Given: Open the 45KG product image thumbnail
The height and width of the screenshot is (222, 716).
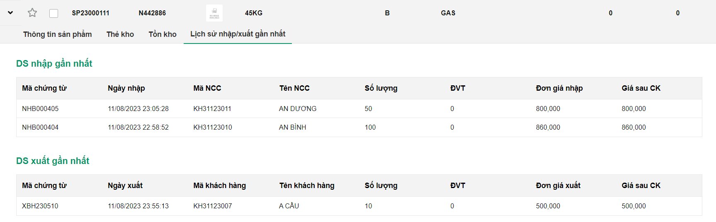Looking at the screenshot, I should pyautogui.click(x=214, y=13).
